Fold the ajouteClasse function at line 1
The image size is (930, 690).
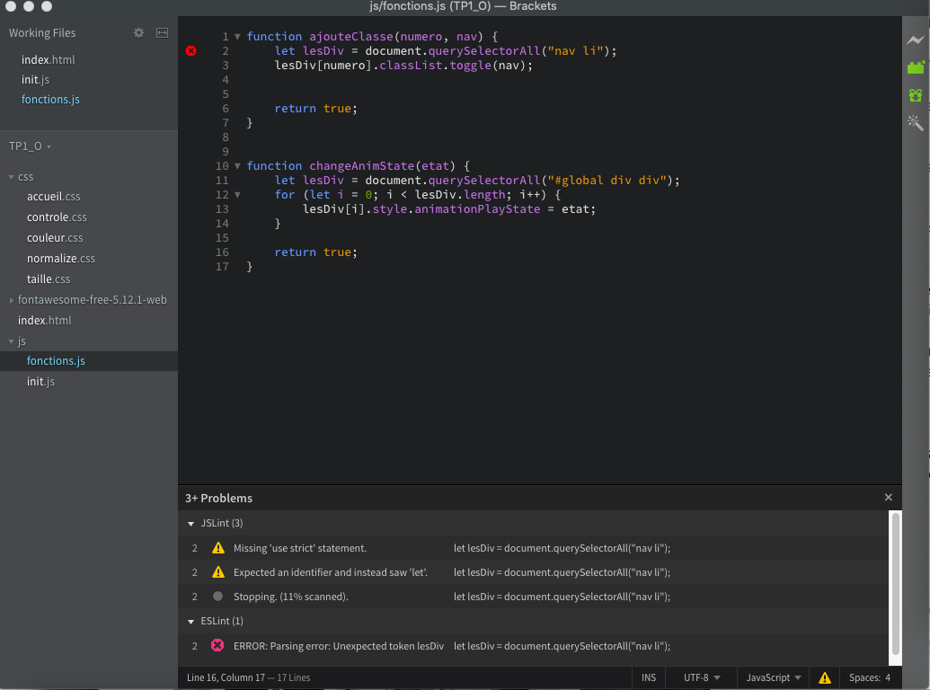(237, 37)
